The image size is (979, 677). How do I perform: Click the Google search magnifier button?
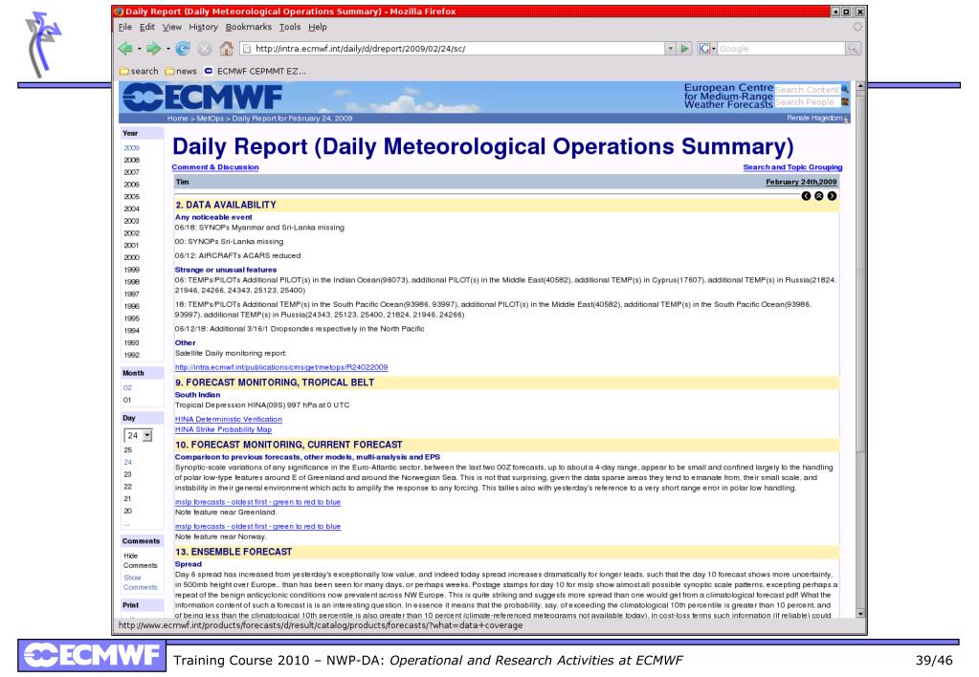pos(853,49)
